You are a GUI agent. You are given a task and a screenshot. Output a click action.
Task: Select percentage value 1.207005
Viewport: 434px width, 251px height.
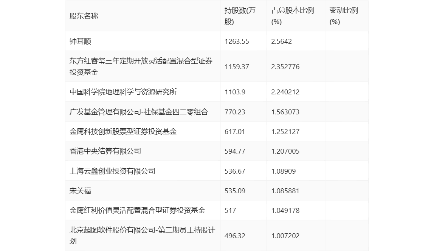click(x=285, y=151)
